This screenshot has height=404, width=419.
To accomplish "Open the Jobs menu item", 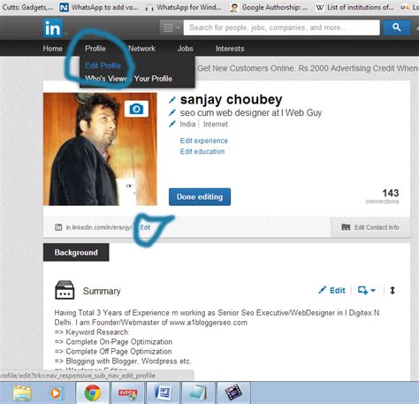I will (x=185, y=49).
